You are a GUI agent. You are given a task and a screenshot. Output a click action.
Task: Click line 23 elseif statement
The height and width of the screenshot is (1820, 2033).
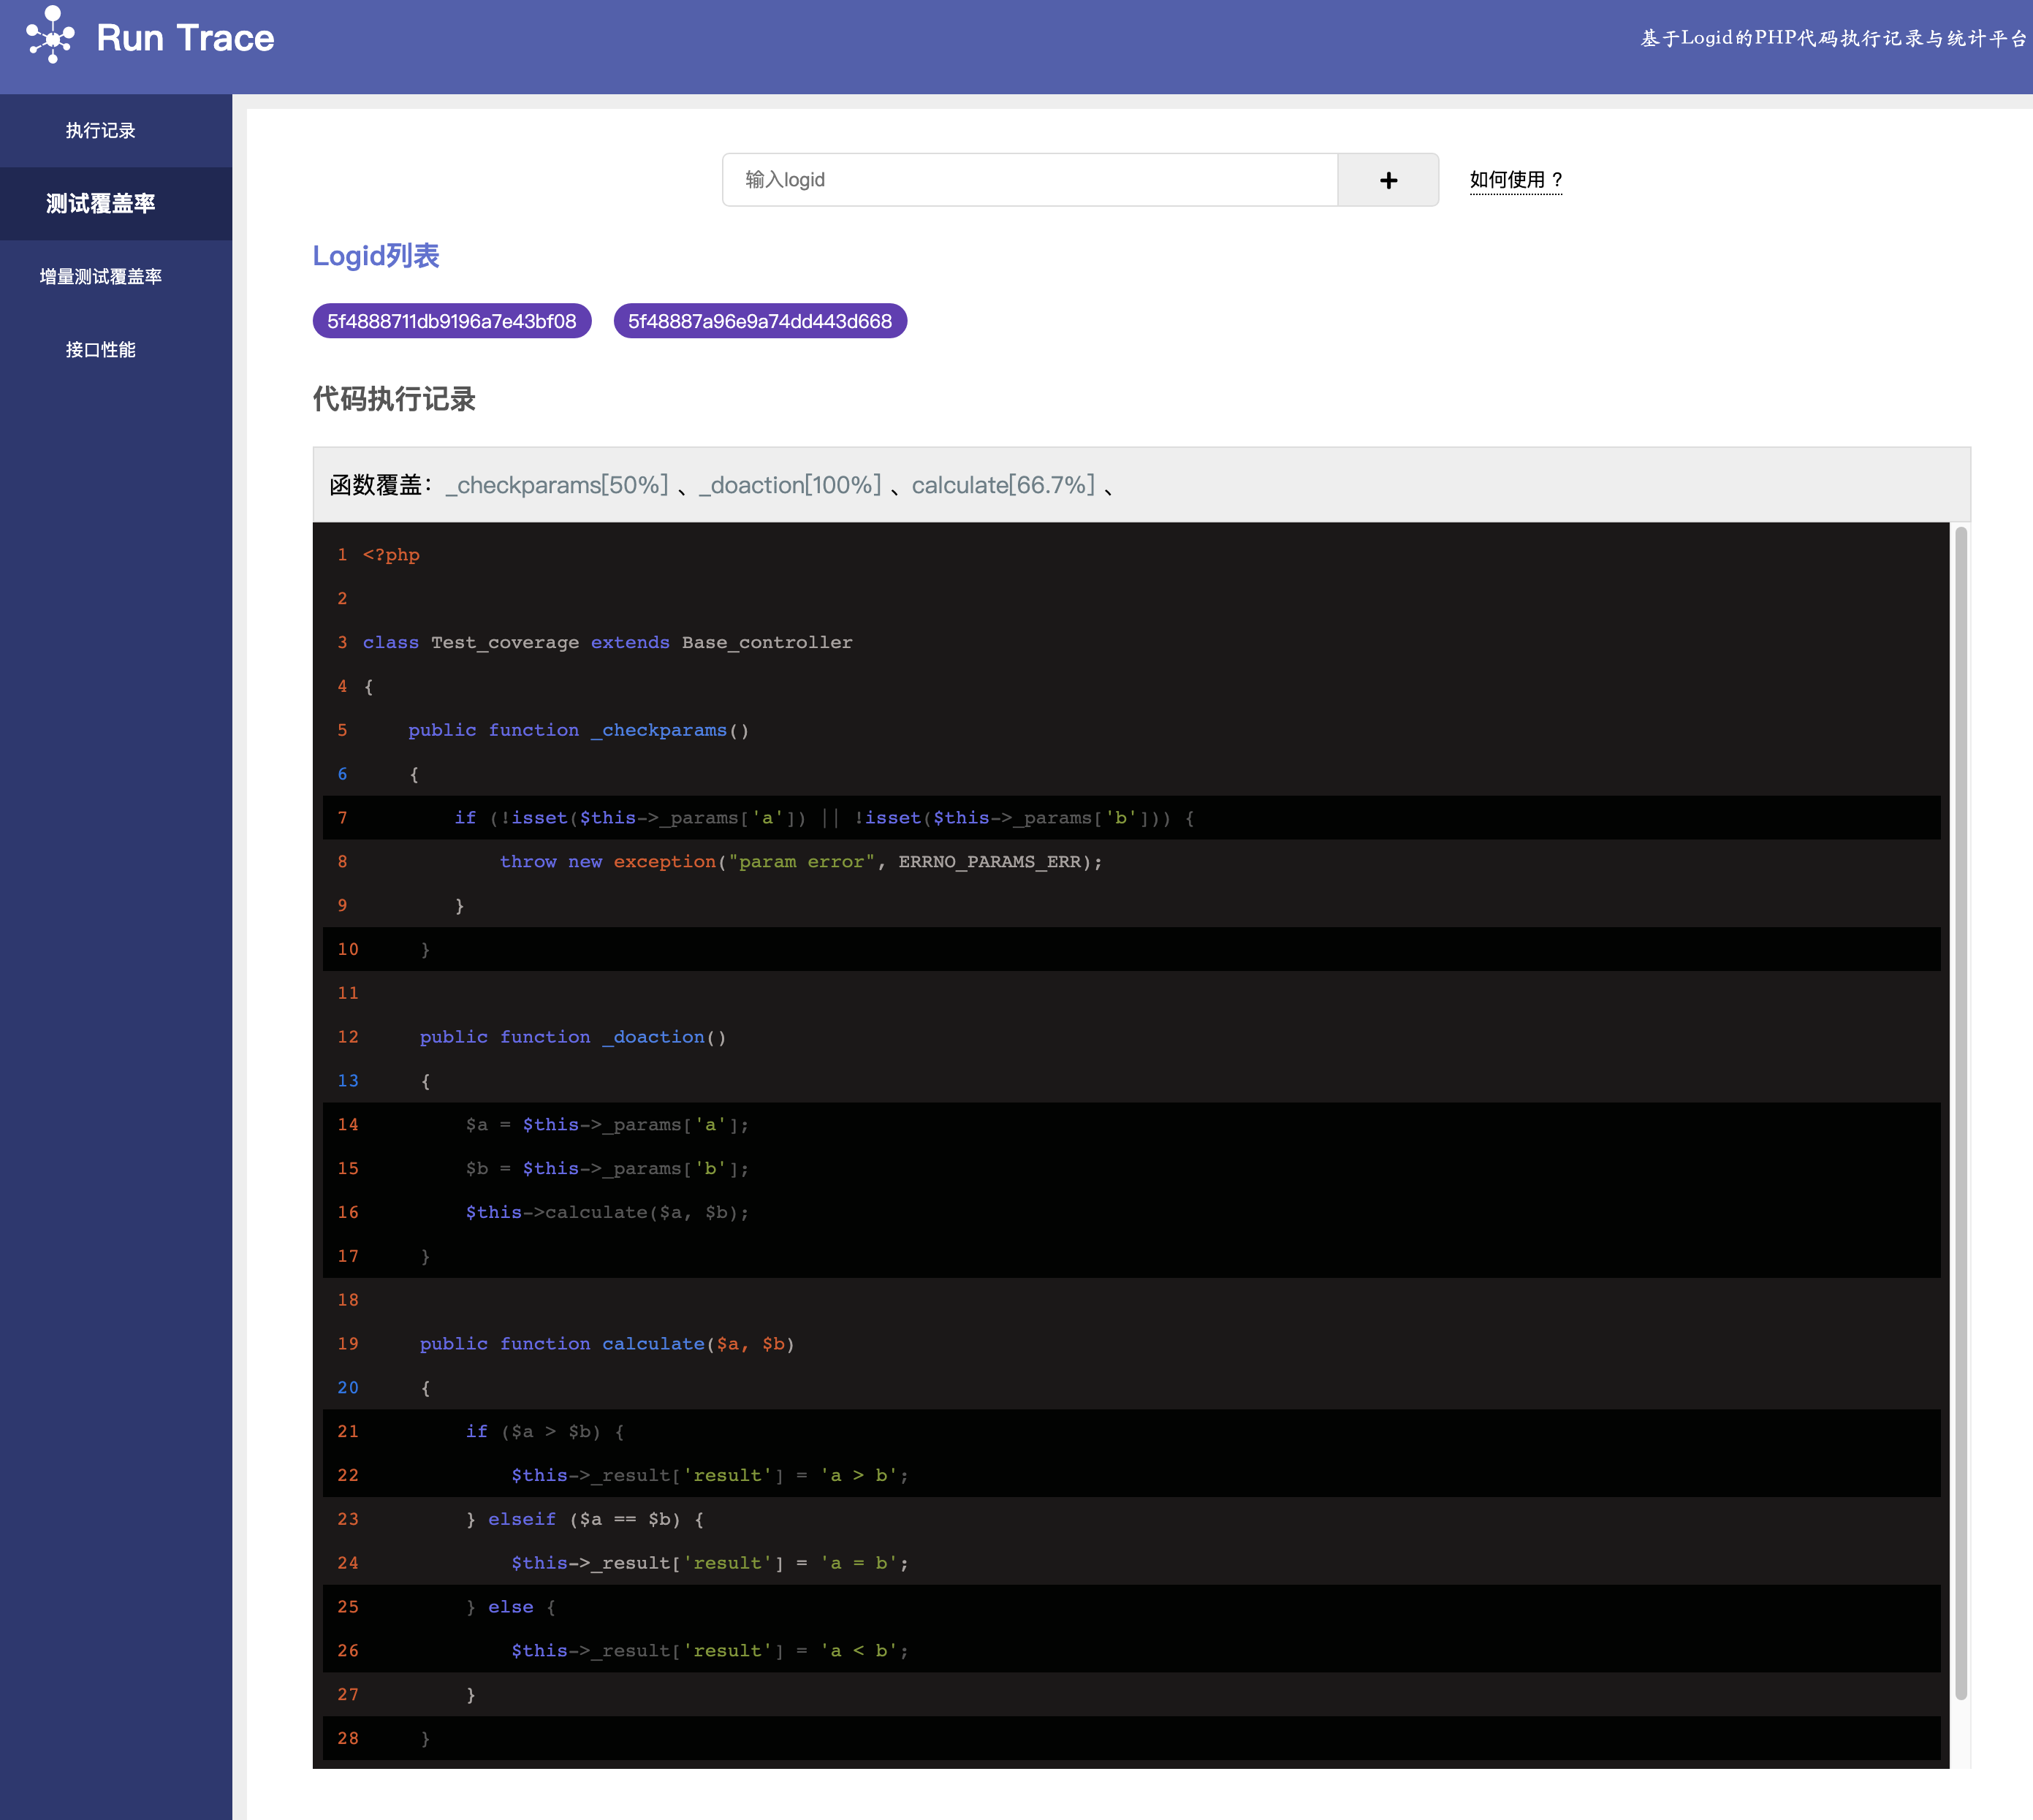[x=585, y=1519]
